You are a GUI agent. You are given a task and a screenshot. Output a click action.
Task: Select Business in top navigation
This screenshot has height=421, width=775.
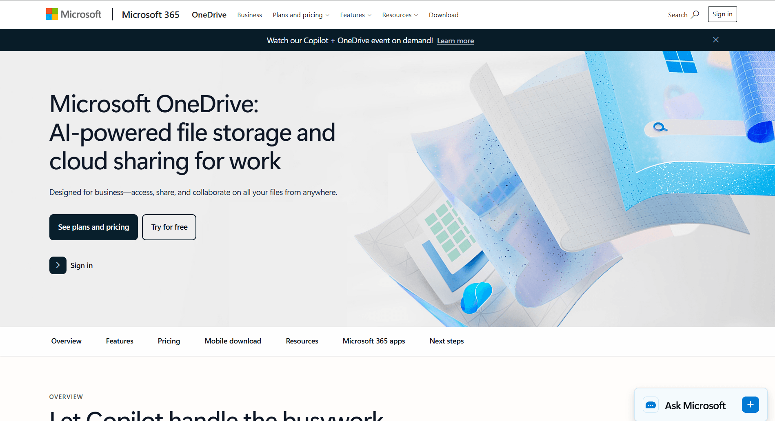[x=249, y=15]
